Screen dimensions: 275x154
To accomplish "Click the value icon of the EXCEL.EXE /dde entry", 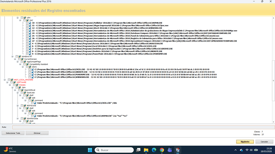I will coord(35,103).
